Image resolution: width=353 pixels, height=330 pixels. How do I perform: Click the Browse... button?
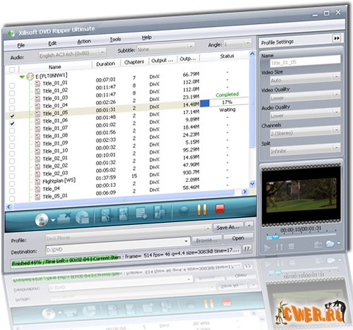point(207,240)
